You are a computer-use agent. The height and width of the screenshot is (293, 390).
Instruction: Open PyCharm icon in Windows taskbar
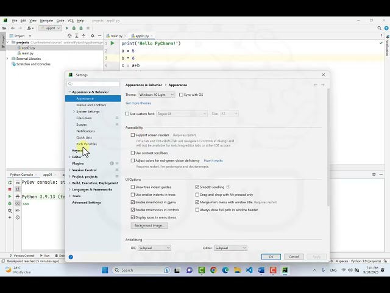pos(285,270)
